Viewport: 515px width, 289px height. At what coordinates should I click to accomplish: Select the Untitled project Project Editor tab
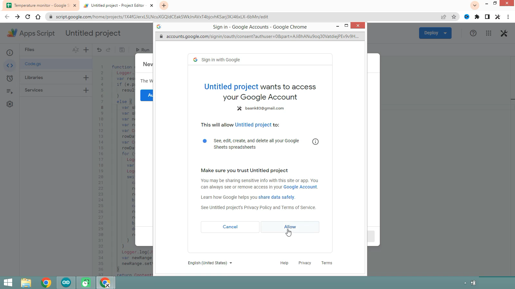tap(118, 5)
